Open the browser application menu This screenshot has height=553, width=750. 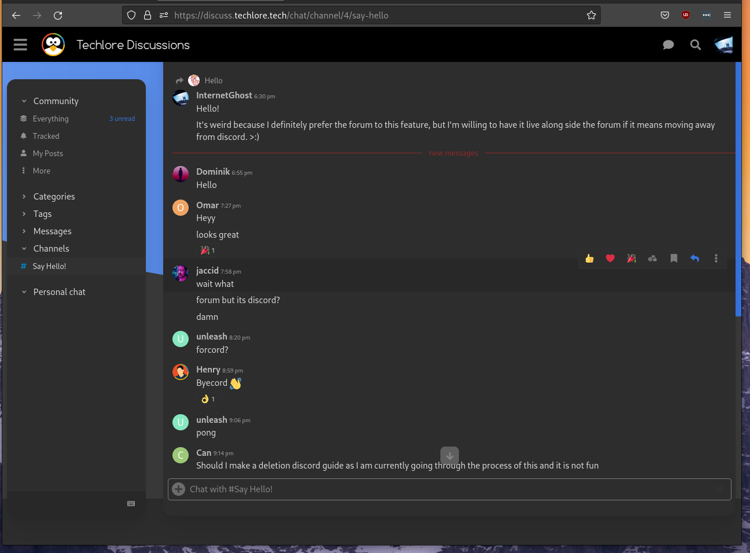(727, 16)
